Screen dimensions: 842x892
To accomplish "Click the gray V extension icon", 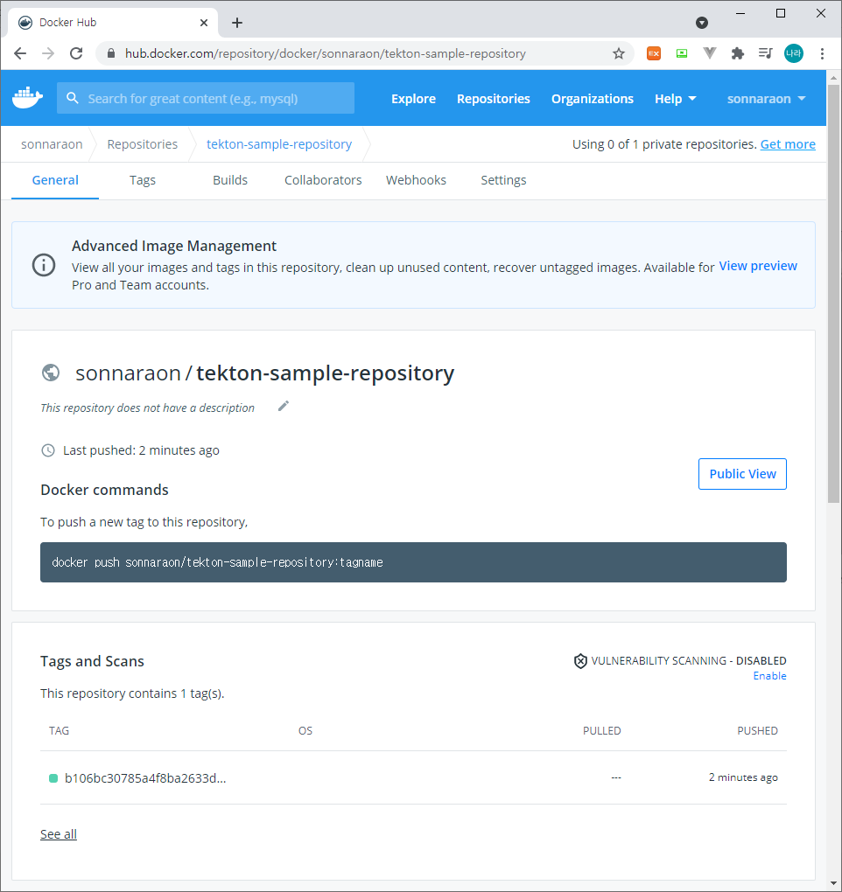I will [x=709, y=53].
